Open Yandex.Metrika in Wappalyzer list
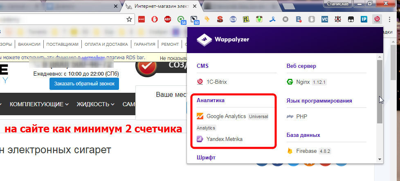Screen dimensions: 400x181 pos(224,139)
